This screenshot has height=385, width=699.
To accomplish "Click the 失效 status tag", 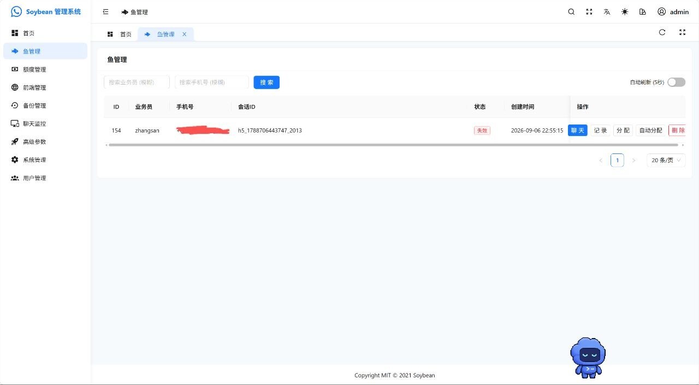I will 482,131.
